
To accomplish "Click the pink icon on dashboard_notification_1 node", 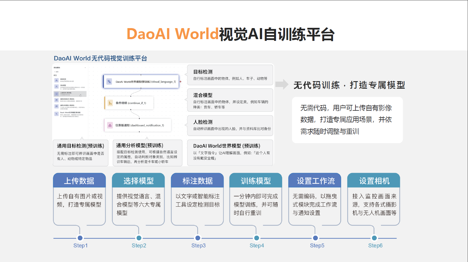I will pyautogui.click(x=110, y=125).
